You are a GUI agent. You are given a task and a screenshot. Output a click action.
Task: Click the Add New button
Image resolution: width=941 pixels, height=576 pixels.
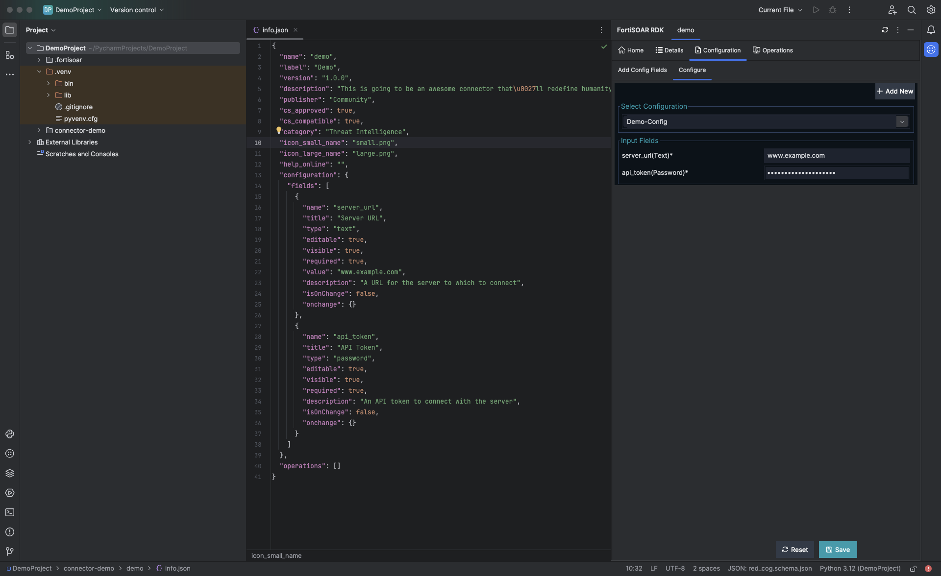pyautogui.click(x=894, y=91)
